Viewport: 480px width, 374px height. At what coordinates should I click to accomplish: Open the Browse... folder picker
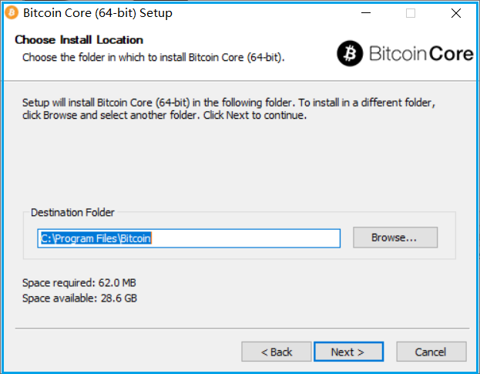pyautogui.click(x=394, y=238)
